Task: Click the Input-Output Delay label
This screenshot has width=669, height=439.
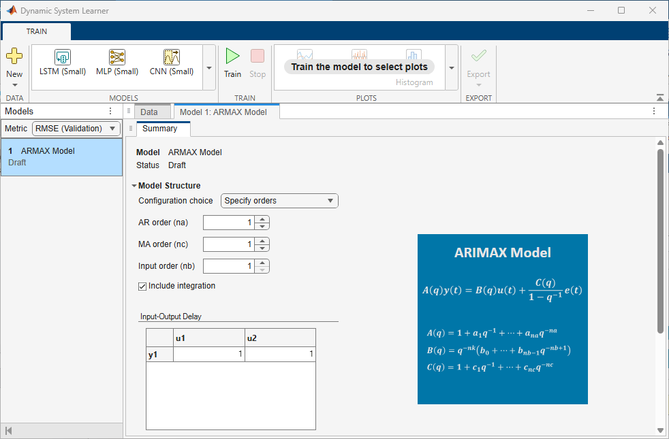Action: tap(171, 316)
